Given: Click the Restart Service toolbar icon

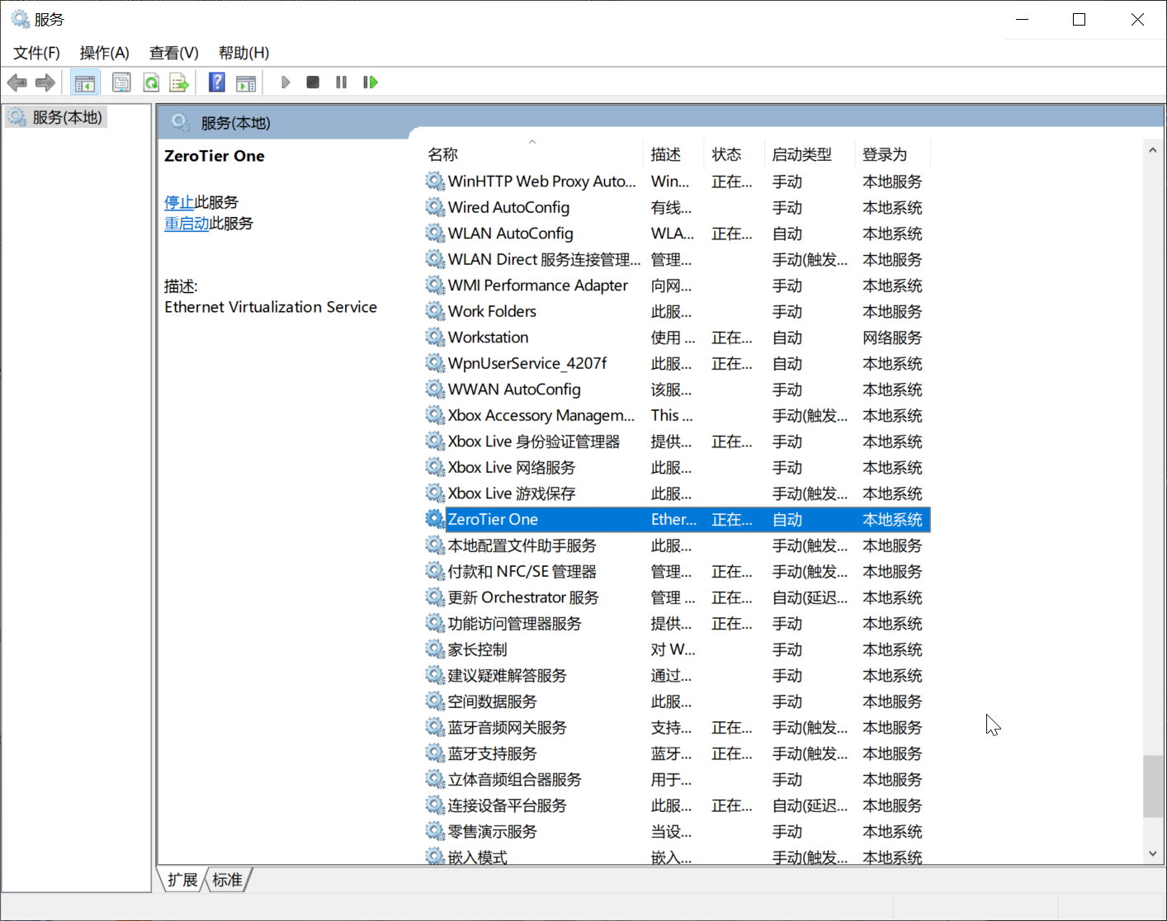Looking at the screenshot, I should tap(371, 83).
